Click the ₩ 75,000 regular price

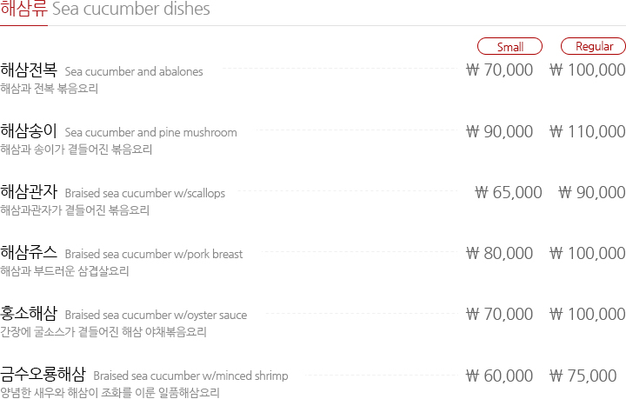(583, 376)
